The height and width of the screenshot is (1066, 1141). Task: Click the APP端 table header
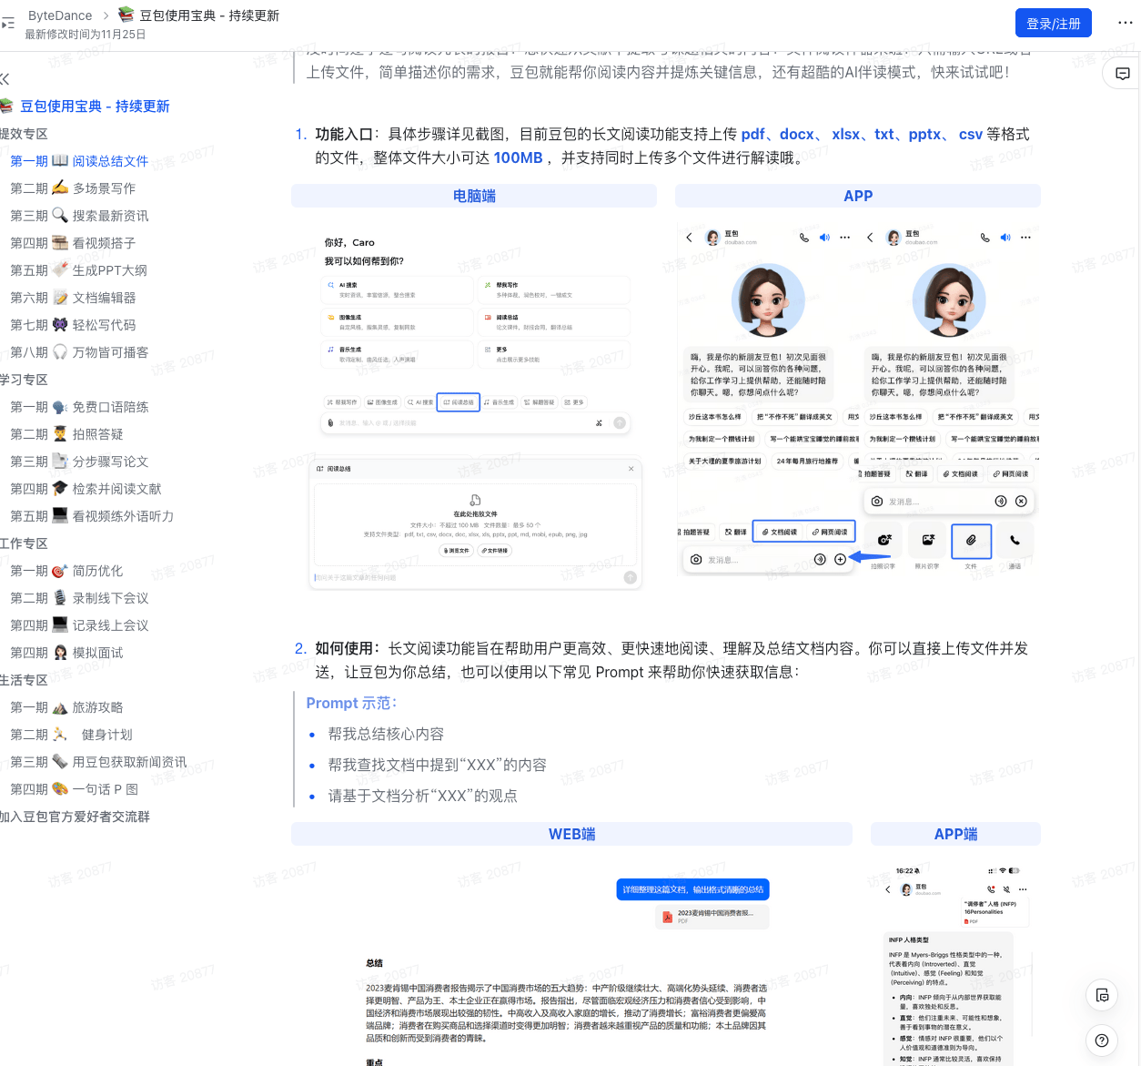coord(955,834)
